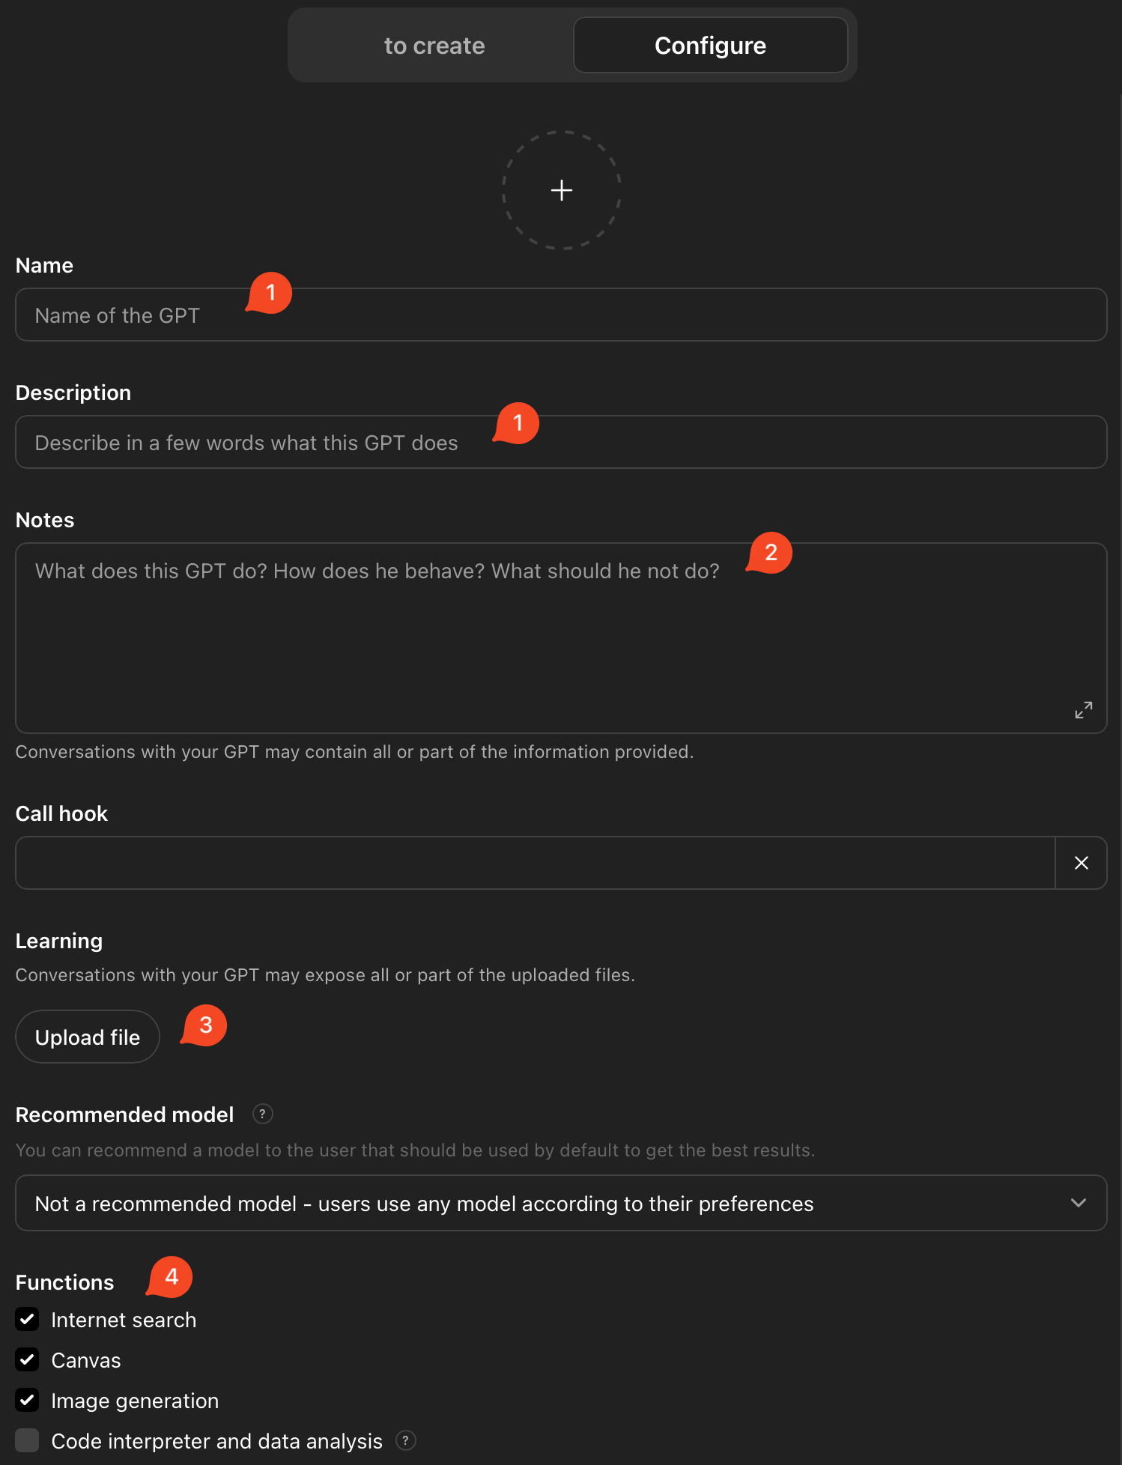Enable Code interpreter and data analysis
This screenshot has height=1465, width=1122.
[x=28, y=1440]
